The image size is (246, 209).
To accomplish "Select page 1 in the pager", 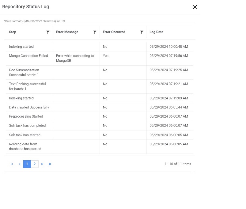I will tap(27, 164).
